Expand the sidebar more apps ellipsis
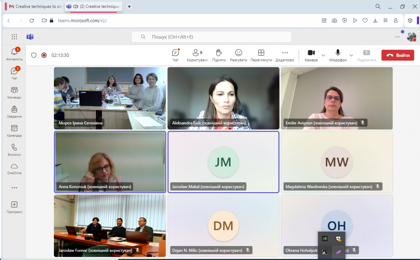The width and height of the screenshot is (420, 260). point(14,188)
